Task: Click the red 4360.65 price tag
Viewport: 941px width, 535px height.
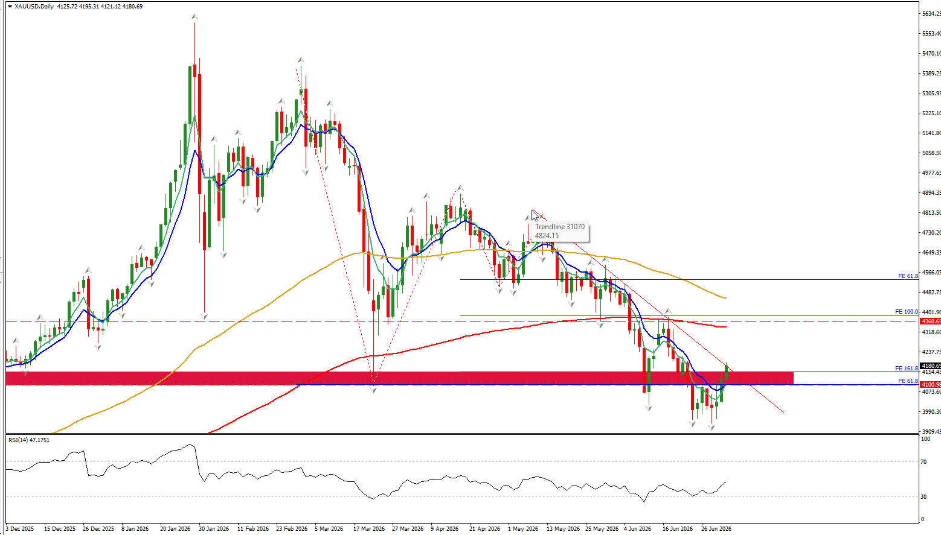Action: click(x=930, y=321)
